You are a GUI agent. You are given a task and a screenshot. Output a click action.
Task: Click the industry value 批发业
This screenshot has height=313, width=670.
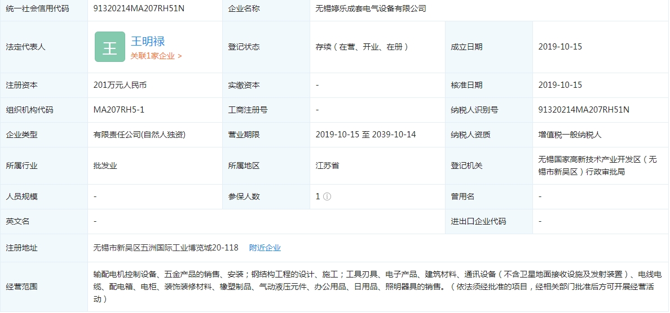(105, 166)
